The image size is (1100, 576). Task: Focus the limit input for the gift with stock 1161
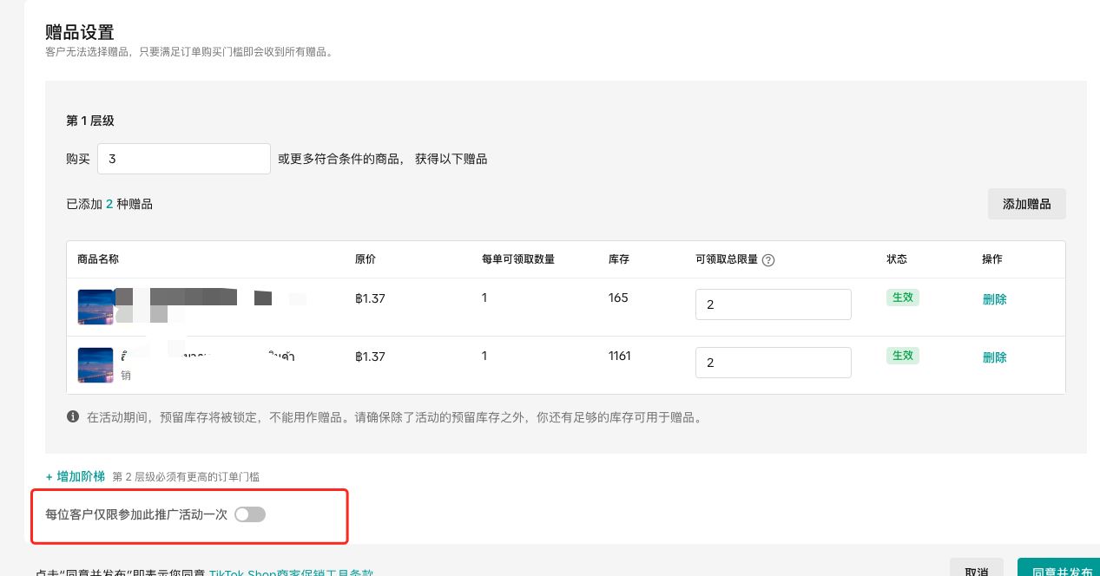773,363
